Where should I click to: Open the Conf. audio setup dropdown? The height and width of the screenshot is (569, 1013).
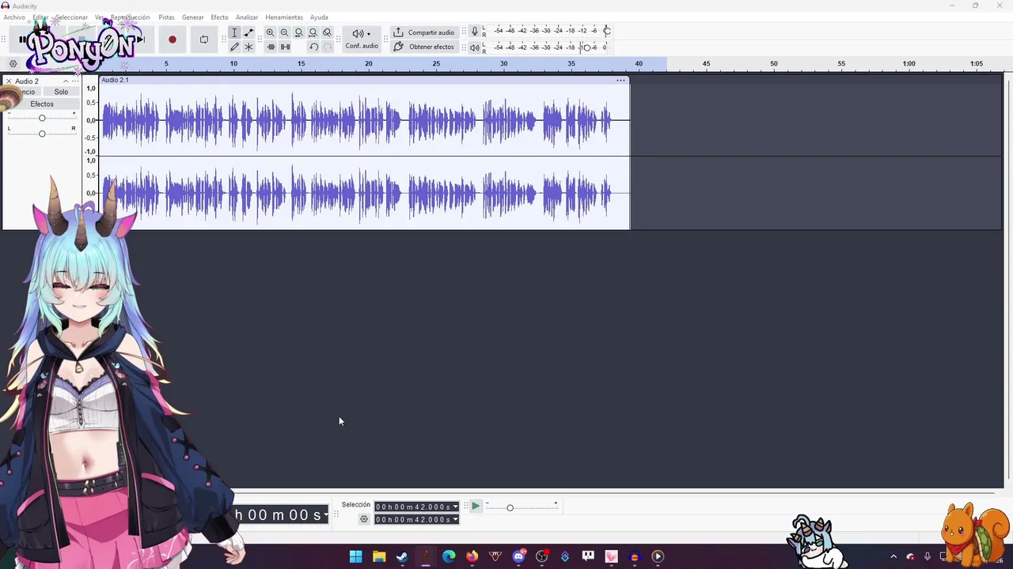[362, 39]
